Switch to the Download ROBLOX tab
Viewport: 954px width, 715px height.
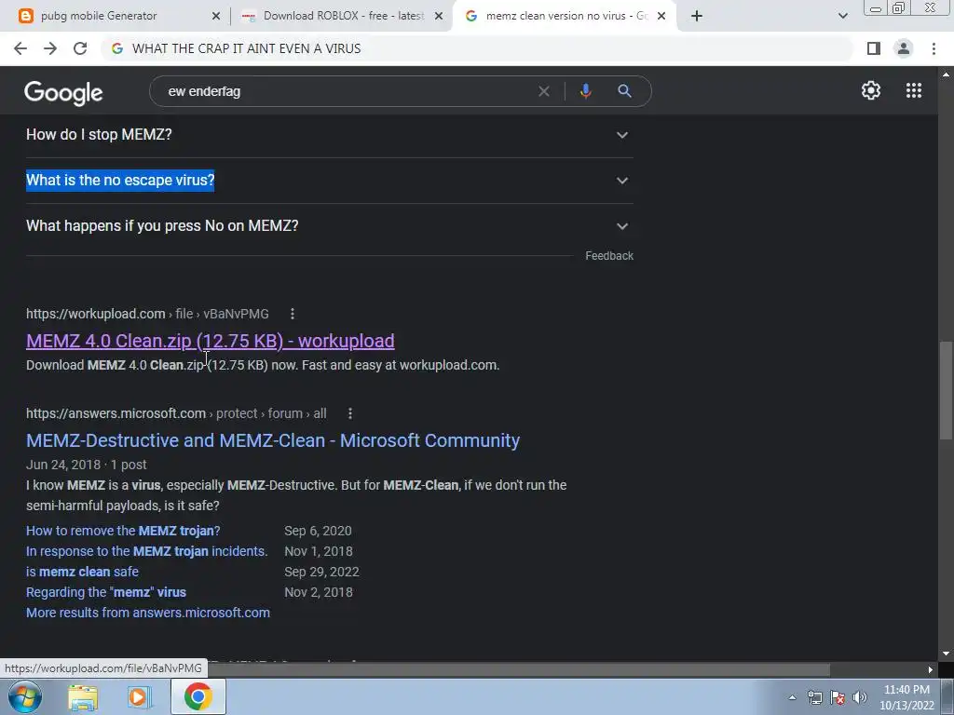pyautogui.click(x=344, y=17)
